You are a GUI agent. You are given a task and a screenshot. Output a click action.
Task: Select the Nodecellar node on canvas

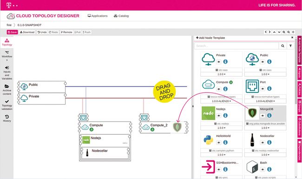click(x=105, y=153)
